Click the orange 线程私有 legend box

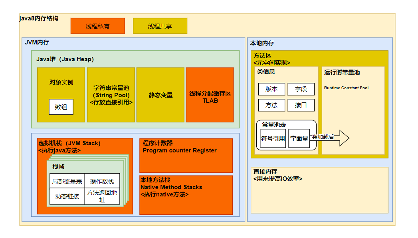coord(97,26)
